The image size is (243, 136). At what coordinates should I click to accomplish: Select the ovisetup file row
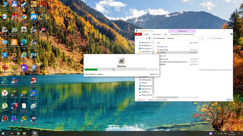pos(177,53)
